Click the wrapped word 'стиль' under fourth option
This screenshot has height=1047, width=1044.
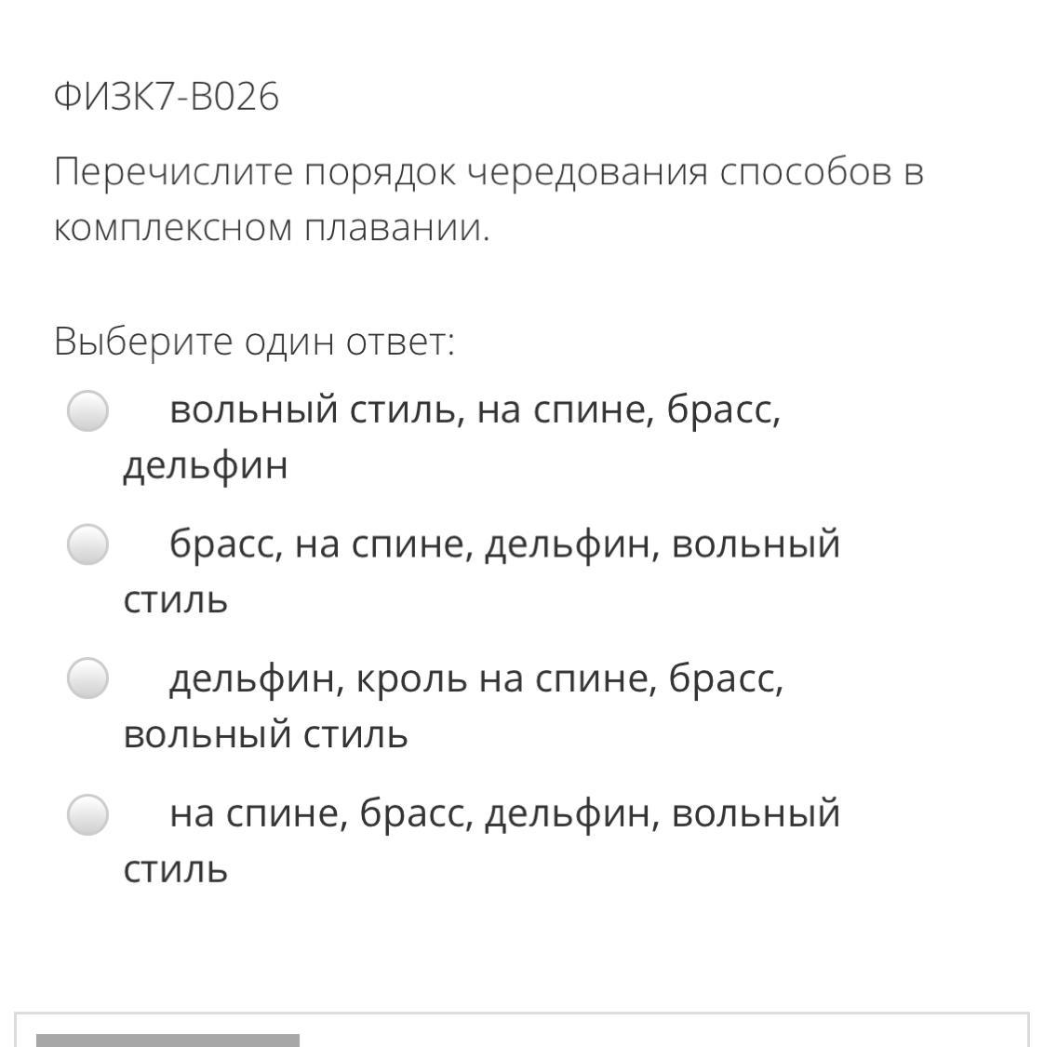point(176,870)
